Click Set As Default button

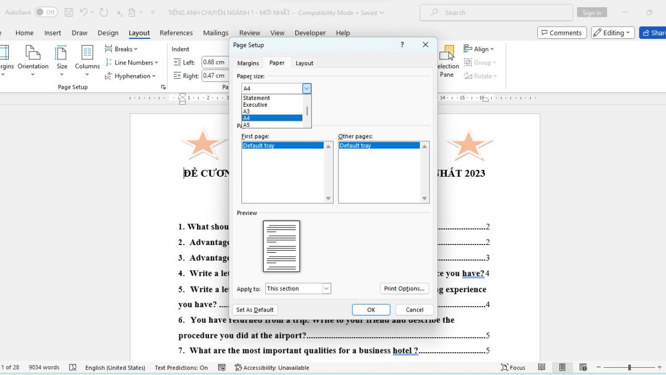click(x=255, y=309)
